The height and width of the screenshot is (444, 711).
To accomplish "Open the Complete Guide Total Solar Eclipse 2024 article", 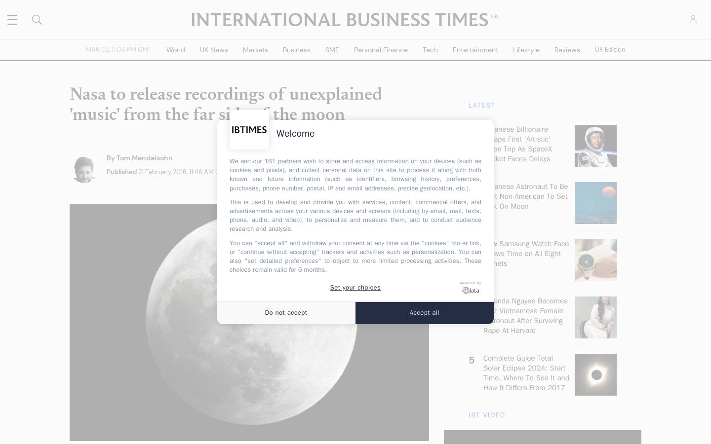I will click(526, 373).
